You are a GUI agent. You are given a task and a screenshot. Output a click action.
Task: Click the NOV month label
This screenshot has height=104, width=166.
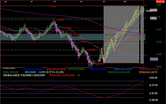[81, 2]
